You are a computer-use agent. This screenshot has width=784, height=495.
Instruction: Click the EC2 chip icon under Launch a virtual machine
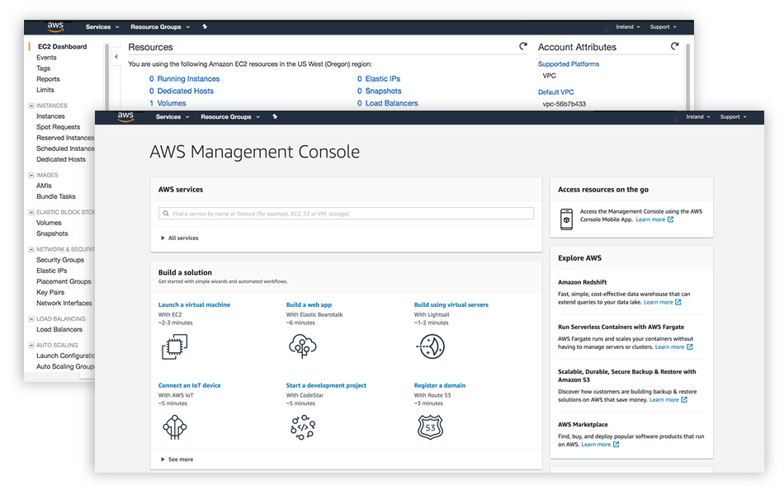click(x=174, y=346)
